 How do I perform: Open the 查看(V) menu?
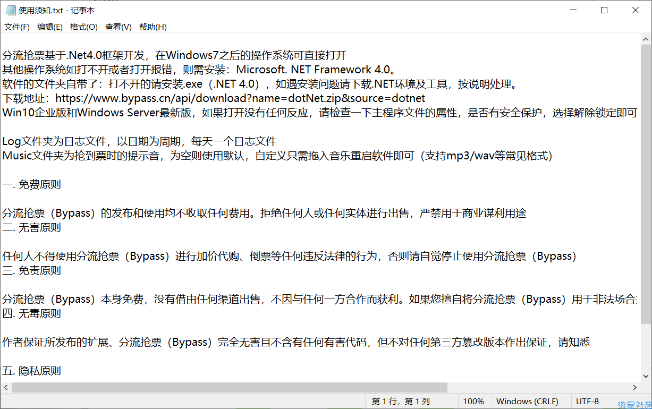[x=118, y=27]
